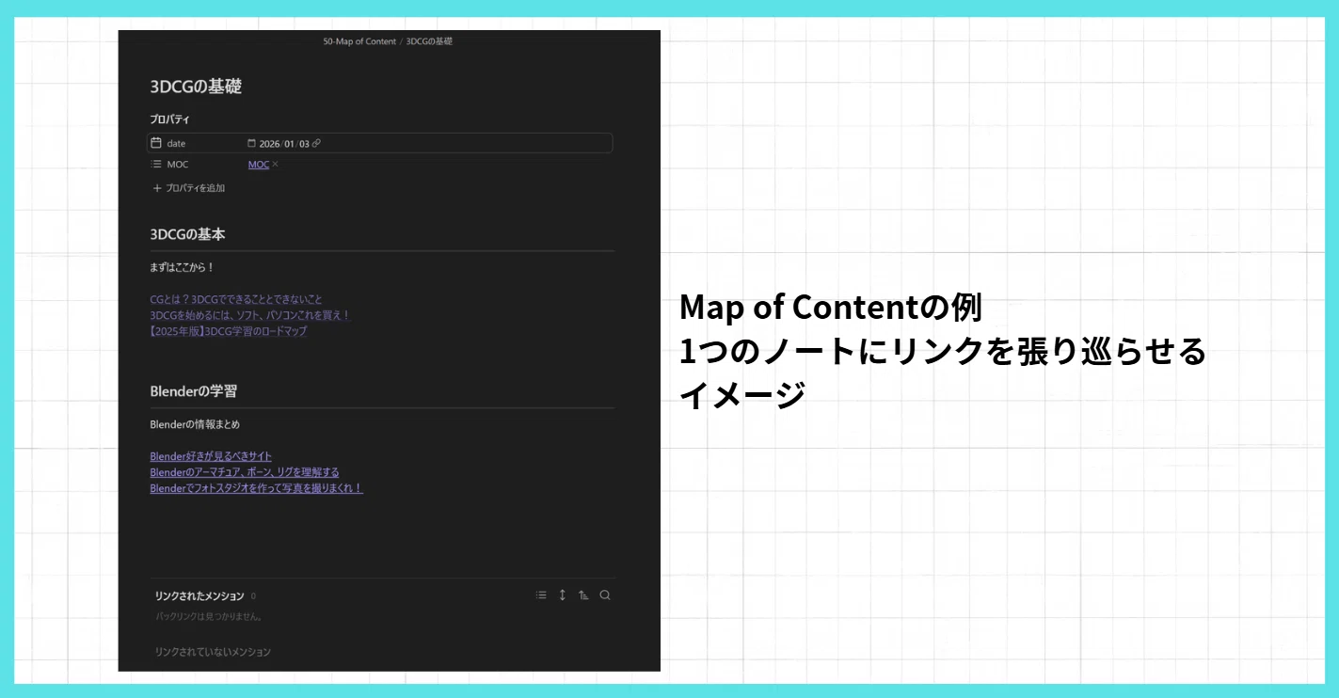Open link CGとは？3DCGでできることとできないこと
The height and width of the screenshot is (698, 1339).
point(236,299)
